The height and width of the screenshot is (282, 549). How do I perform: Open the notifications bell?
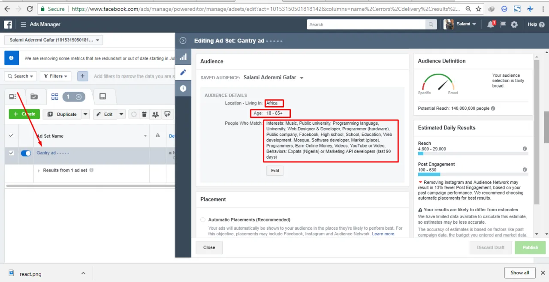pos(491,24)
